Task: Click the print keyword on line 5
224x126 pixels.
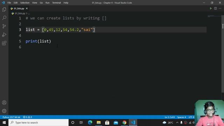Action: [x=31, y=41]
